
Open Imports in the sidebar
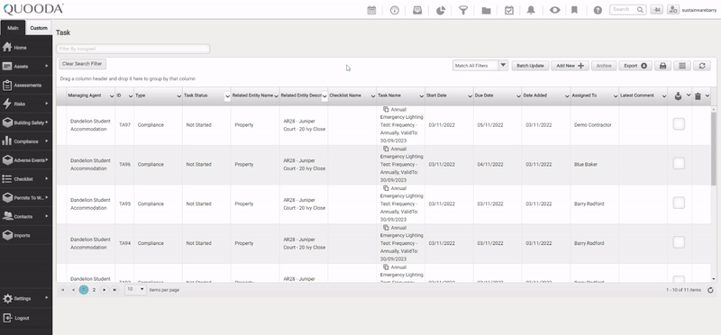pos(26,235)
